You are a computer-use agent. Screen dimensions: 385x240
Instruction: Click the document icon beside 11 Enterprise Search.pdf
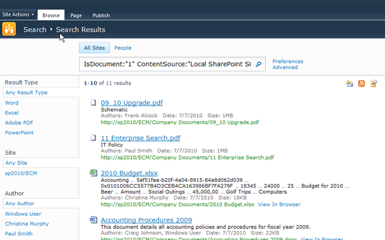(93, 137)
